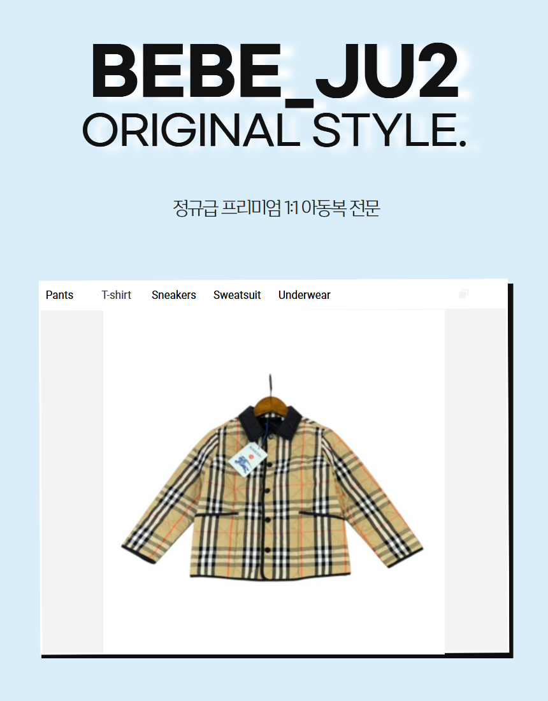The image size is (548, 701).
Task: Click the ORIGINAL STYLE. subtitle
Action: tap(275, 130)
